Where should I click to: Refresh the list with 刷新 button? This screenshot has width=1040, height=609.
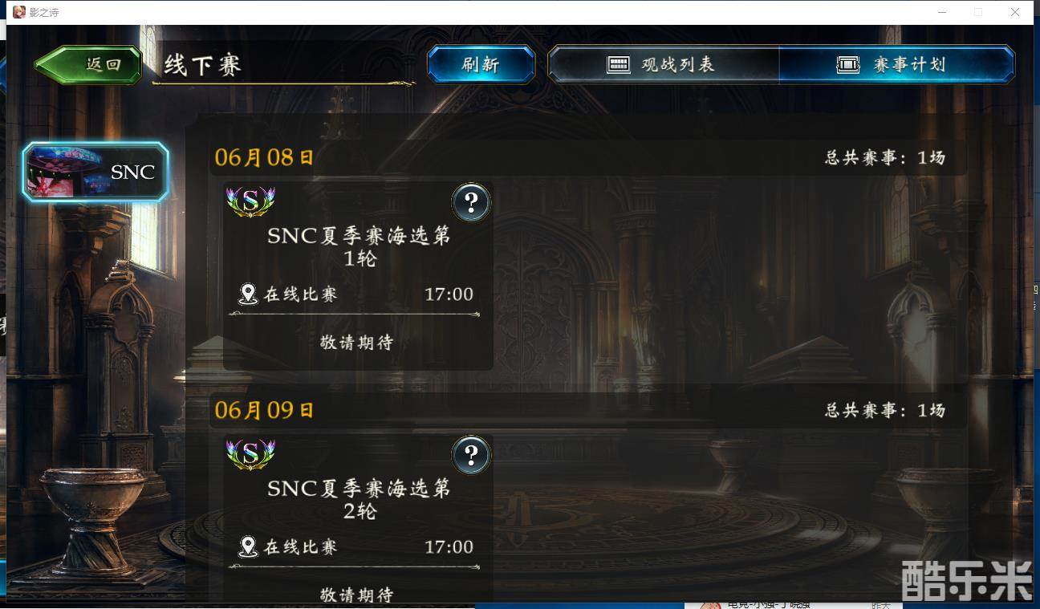click(481, 65)
